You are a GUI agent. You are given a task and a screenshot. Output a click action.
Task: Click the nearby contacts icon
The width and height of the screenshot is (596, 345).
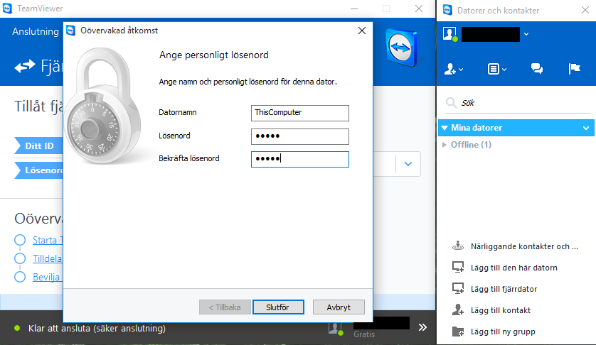457,246
